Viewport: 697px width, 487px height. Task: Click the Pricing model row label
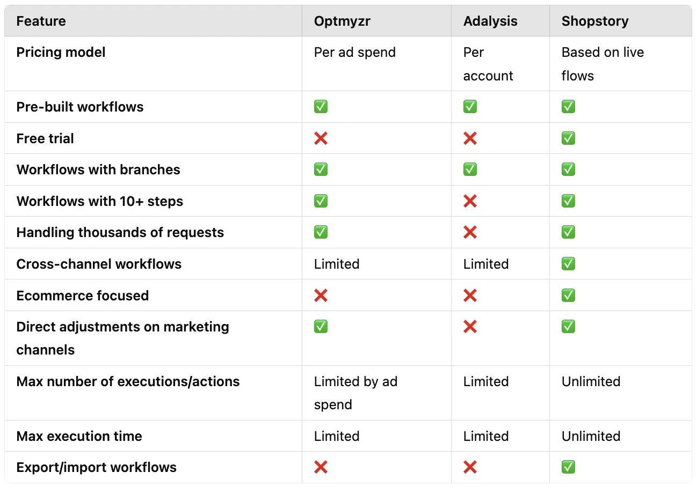point(61,53)
